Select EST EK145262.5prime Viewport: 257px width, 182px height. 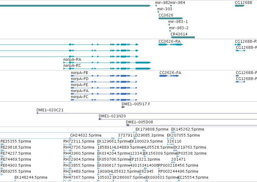[188, 129]
